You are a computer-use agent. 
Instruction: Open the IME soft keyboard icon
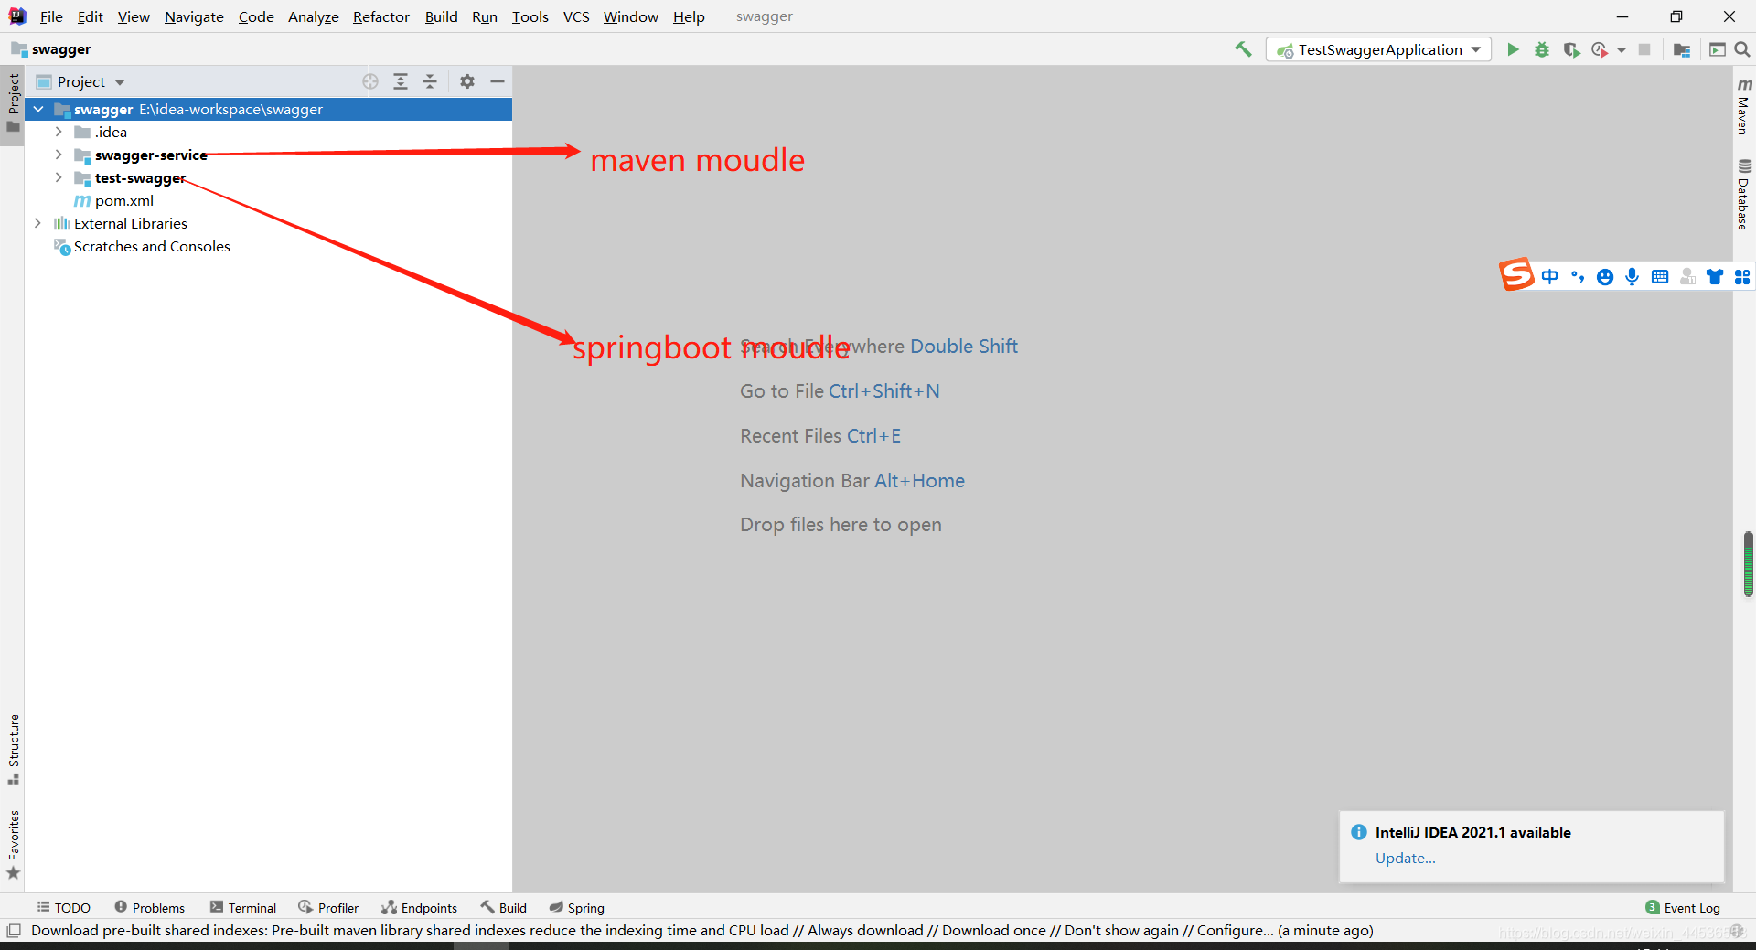1660,277
